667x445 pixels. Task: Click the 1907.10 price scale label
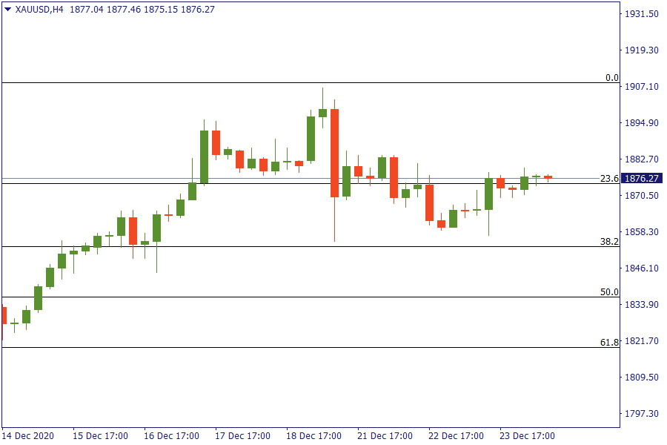(x=642, y=87)
